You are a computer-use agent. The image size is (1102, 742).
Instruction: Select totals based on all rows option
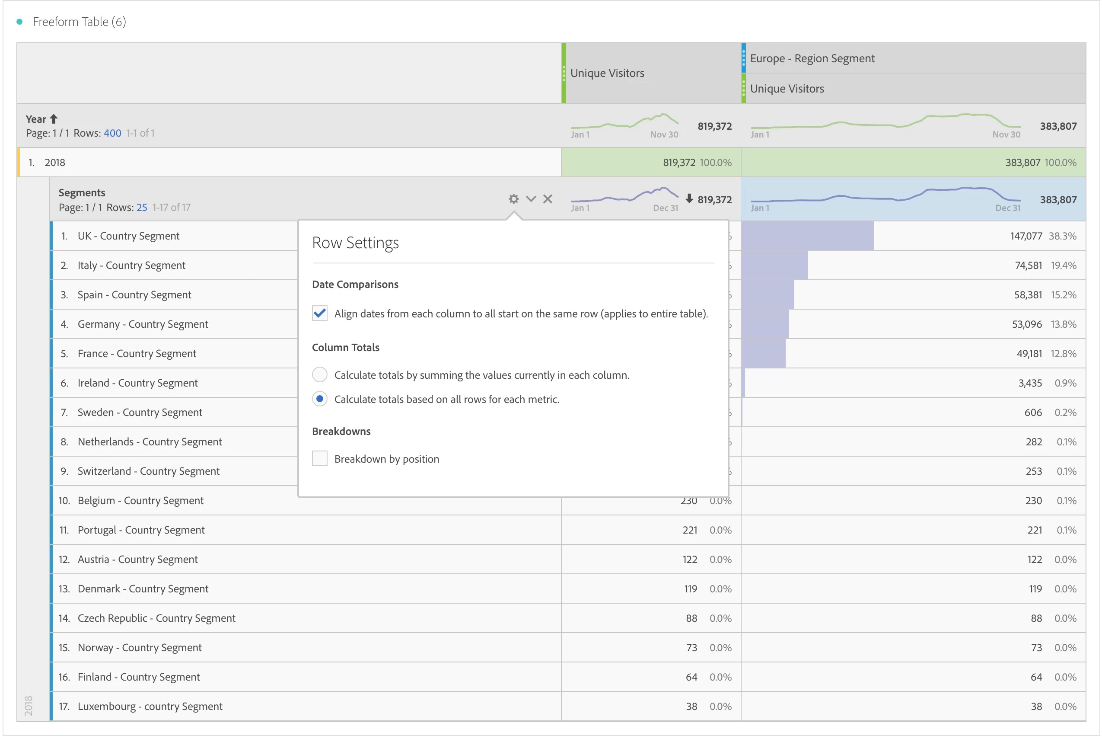[320, 399]
